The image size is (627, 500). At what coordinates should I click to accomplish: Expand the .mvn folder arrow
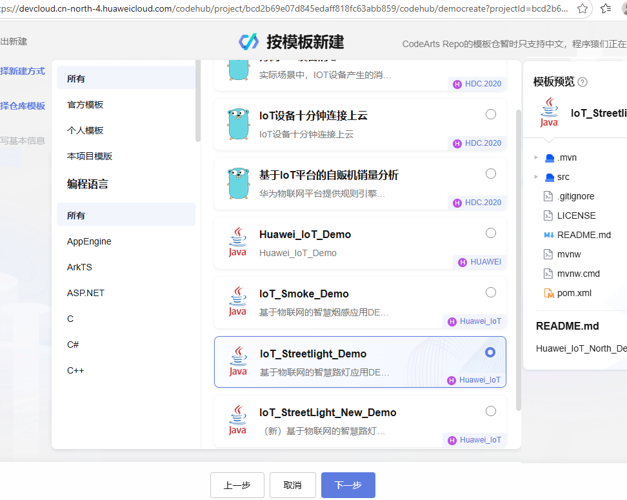point(536,157)
